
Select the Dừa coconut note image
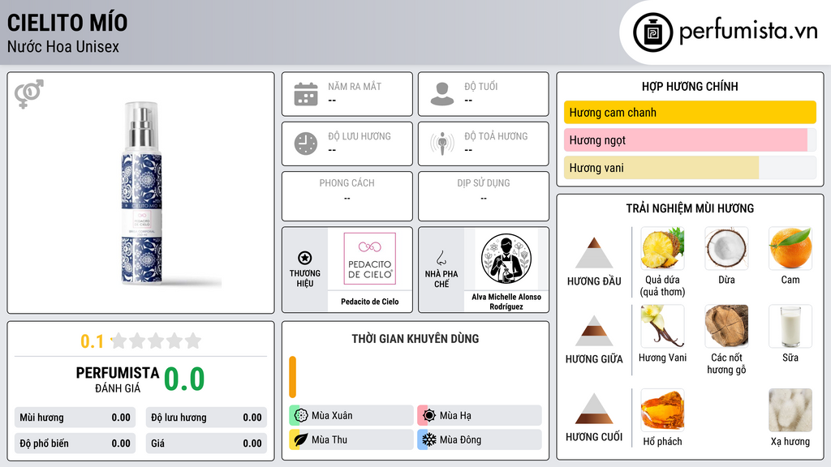click(x=726, y=248)
